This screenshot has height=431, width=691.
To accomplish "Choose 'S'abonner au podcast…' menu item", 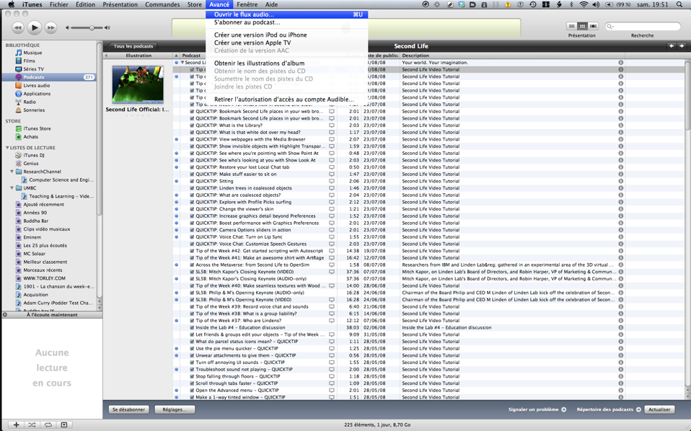I will pos(247,22).
